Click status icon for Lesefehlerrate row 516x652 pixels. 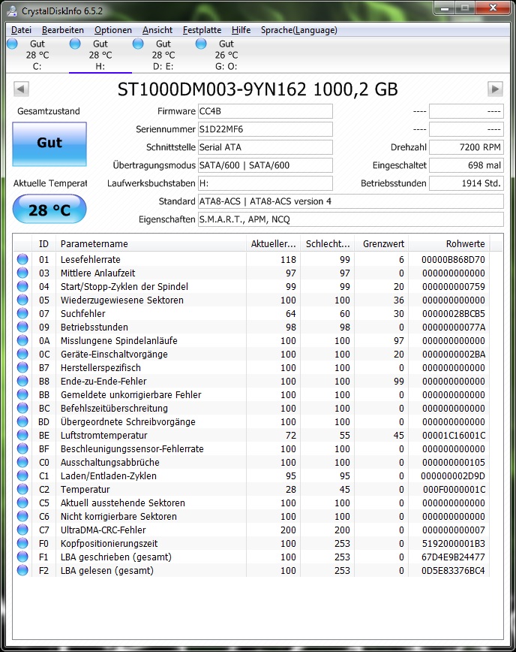tap(22, 259)
